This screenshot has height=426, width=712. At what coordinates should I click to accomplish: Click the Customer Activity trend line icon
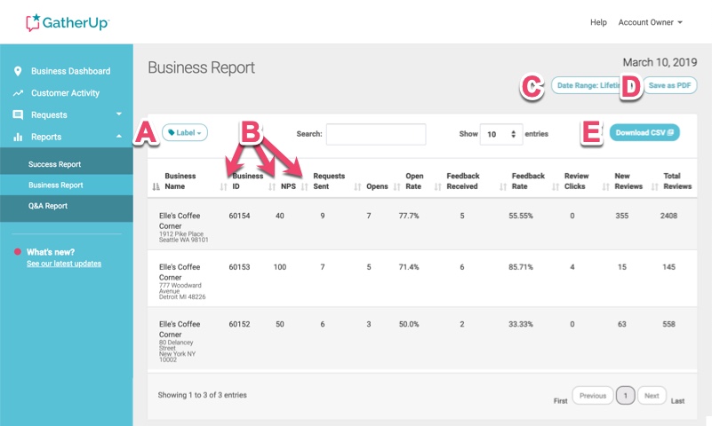pyautogui.click(x=18, y=93)
